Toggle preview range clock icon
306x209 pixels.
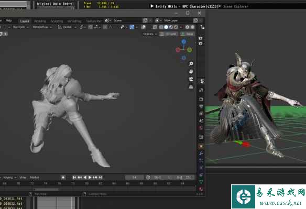(x=148, y=178)
